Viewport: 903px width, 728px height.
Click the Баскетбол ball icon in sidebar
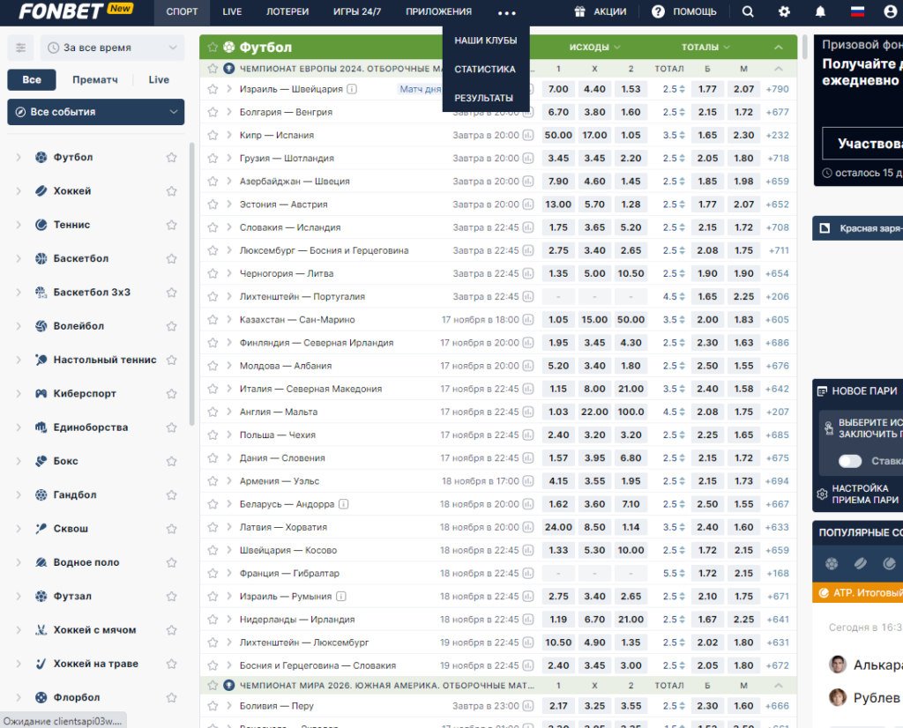pos(41,258)
